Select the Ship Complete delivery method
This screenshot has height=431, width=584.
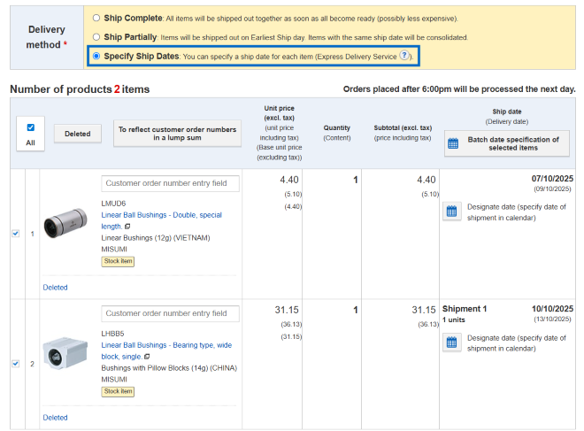pos(97,18)
